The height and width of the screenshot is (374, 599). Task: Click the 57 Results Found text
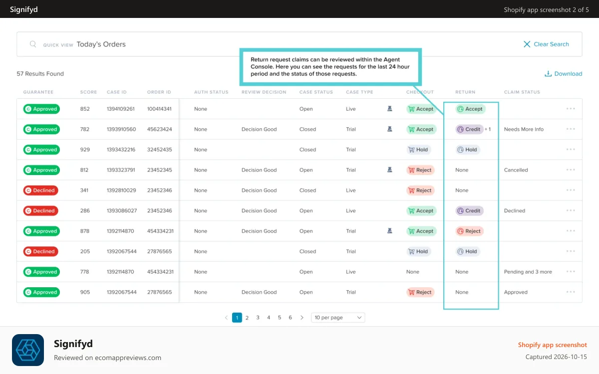click(x=40, y=74)
